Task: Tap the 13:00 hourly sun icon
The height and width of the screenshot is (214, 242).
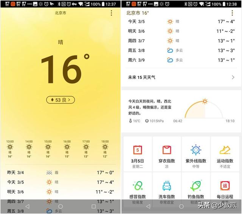Action: tap(10, 147)
